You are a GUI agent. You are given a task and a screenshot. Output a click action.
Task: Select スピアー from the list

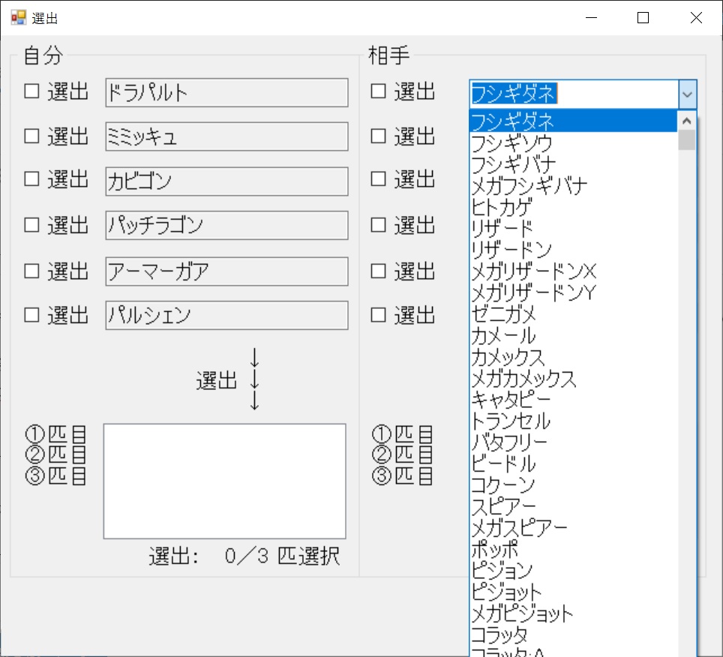pyautogui.click(x=573, y=507)
